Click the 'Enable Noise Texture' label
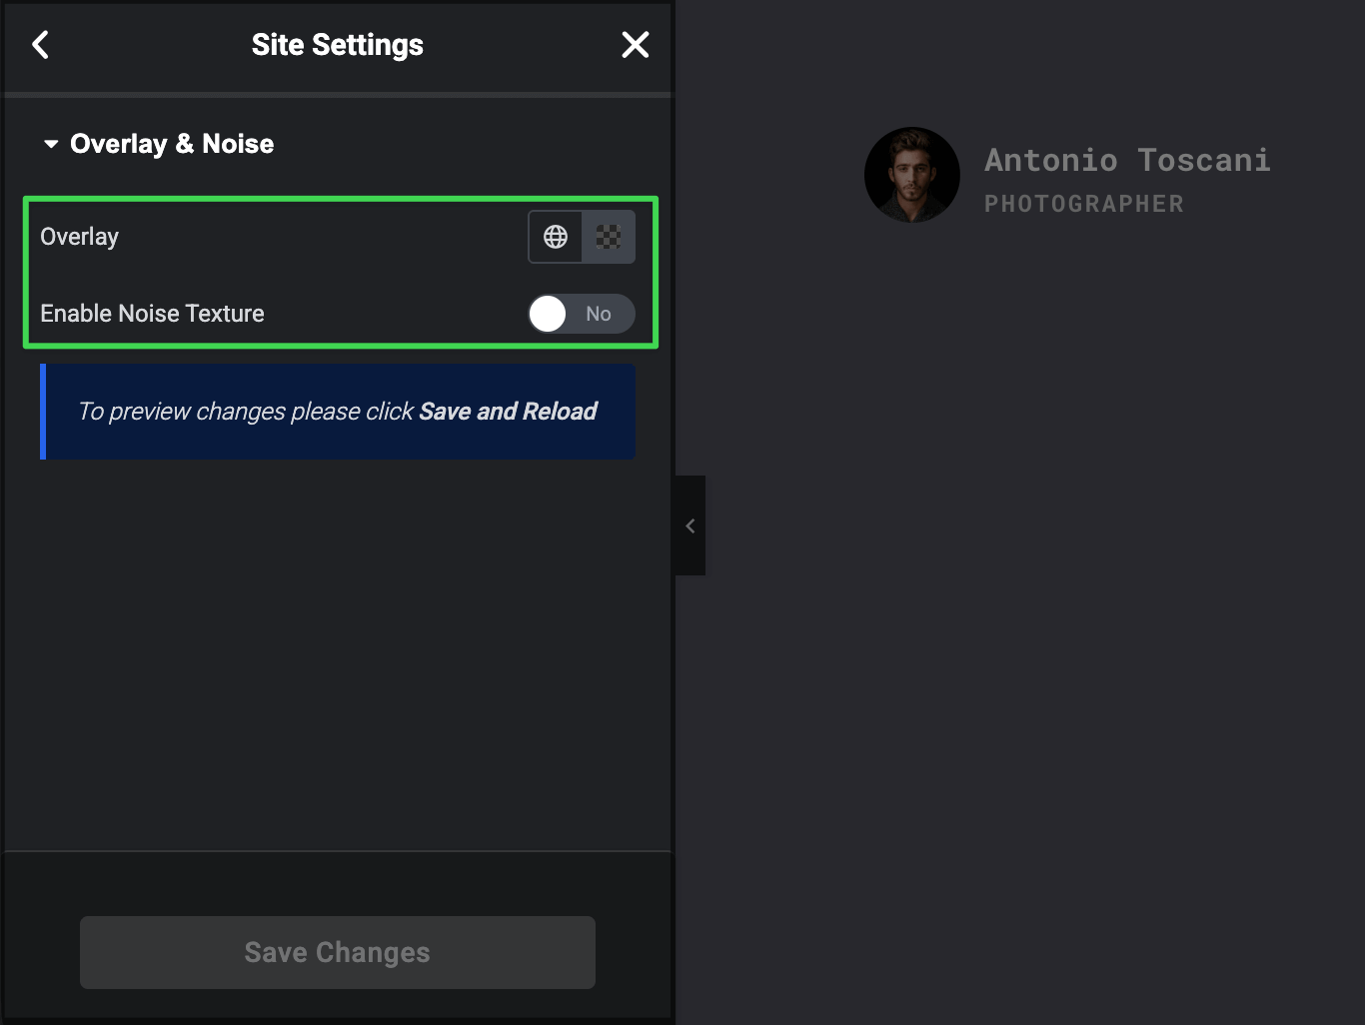This screenshot has width=1365, height=1025. (152, 314)
